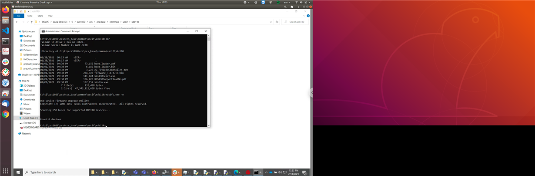Open the Command Prompt title bar icon menu
This screenshot has height=176, width=535.
43,31
